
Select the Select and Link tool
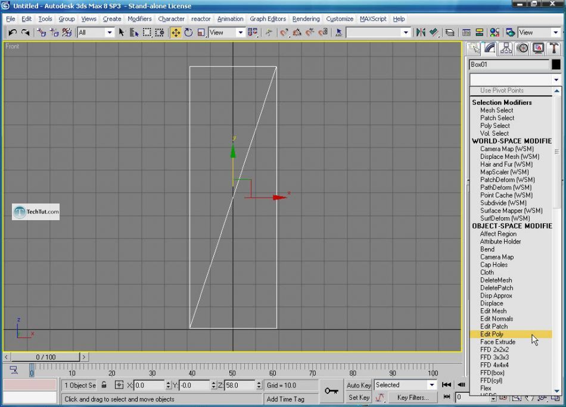click(42, 33)
